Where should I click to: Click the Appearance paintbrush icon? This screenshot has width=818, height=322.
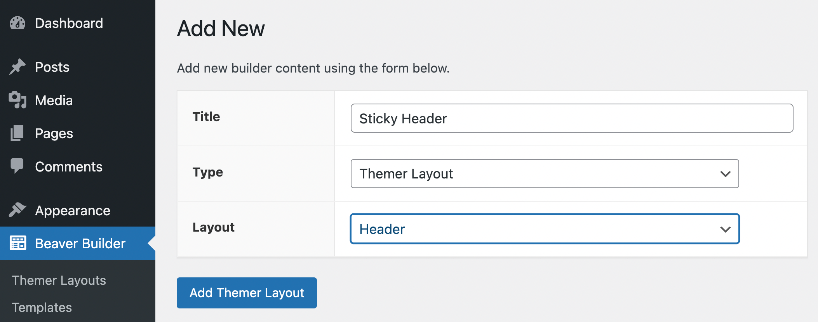(x=17, y=210)
